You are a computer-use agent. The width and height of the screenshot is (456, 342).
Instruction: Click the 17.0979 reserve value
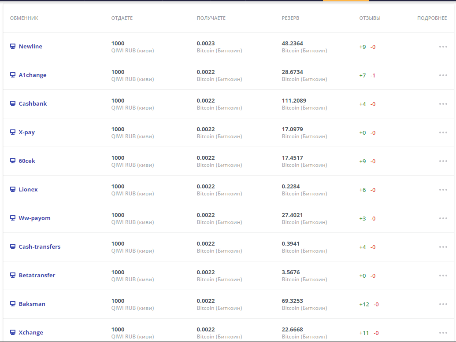tap(292, 129)
